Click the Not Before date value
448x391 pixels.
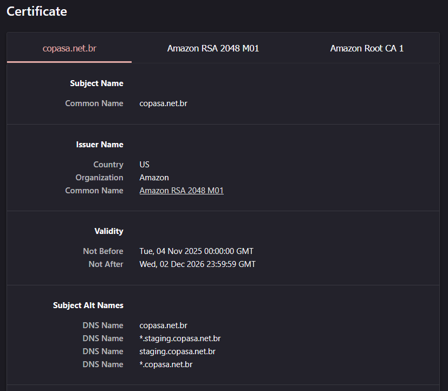[196, 251]
